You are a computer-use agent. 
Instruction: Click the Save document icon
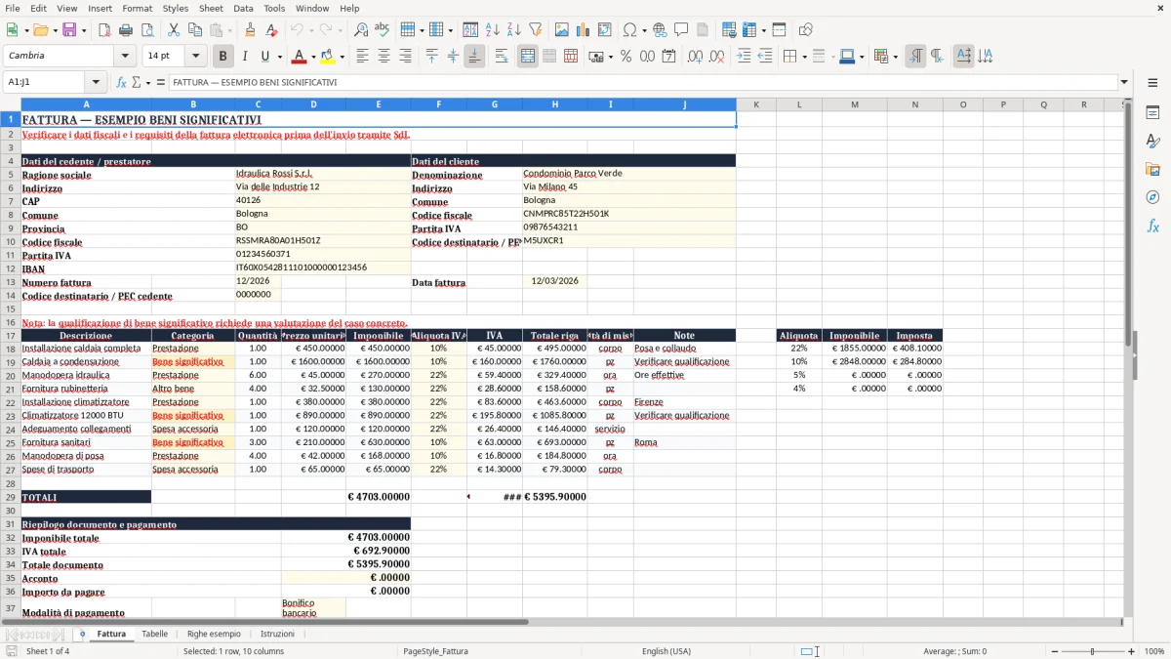pos(69,30)
